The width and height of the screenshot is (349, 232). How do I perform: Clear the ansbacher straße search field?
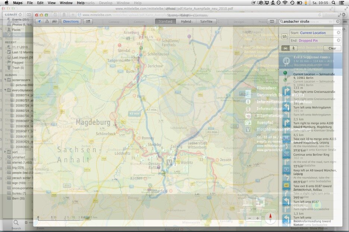click(338, 22)
